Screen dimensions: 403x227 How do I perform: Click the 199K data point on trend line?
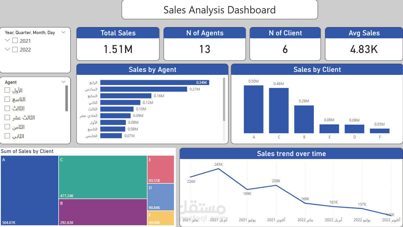pyautogui.click(x=247, y=189)
